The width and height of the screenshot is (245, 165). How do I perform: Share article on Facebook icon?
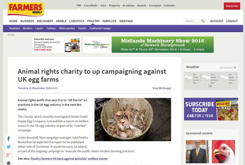point(9,139)
